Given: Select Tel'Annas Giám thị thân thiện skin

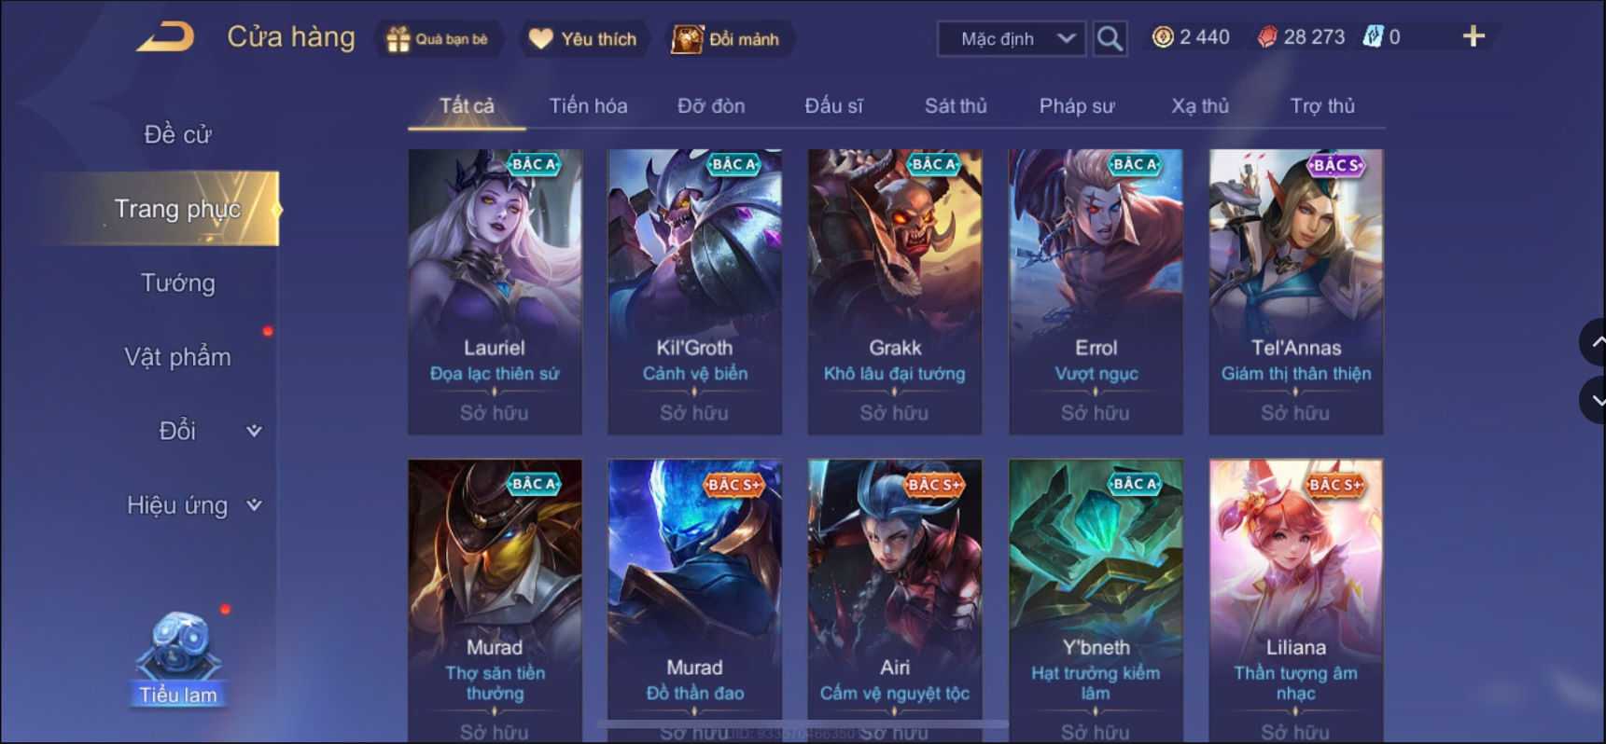Looking at the screenshot, I should tap(1296, 291).
